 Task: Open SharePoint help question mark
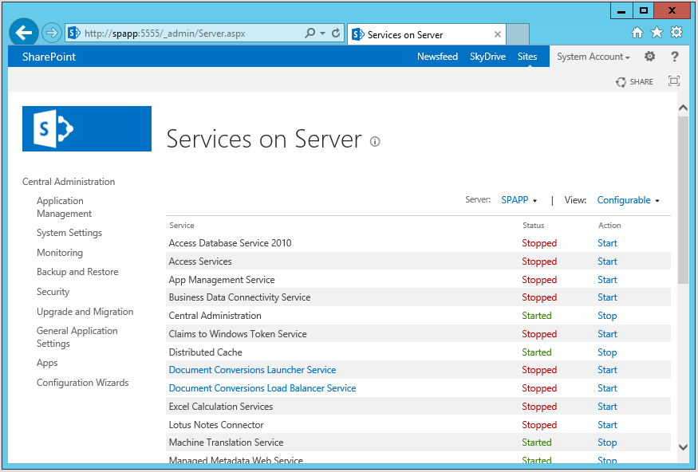(x=674, y=57)
